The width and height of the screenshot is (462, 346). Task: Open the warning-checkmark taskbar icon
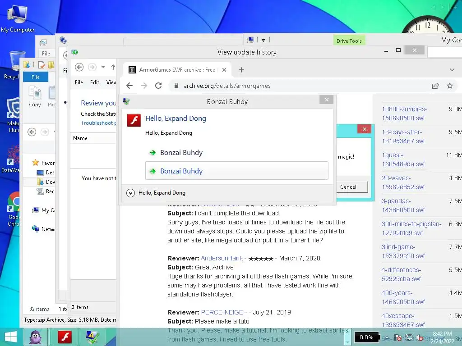click(x=92, y=337)
